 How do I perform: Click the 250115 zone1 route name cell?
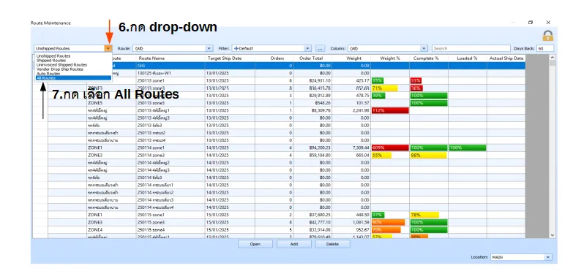(171, 215)
